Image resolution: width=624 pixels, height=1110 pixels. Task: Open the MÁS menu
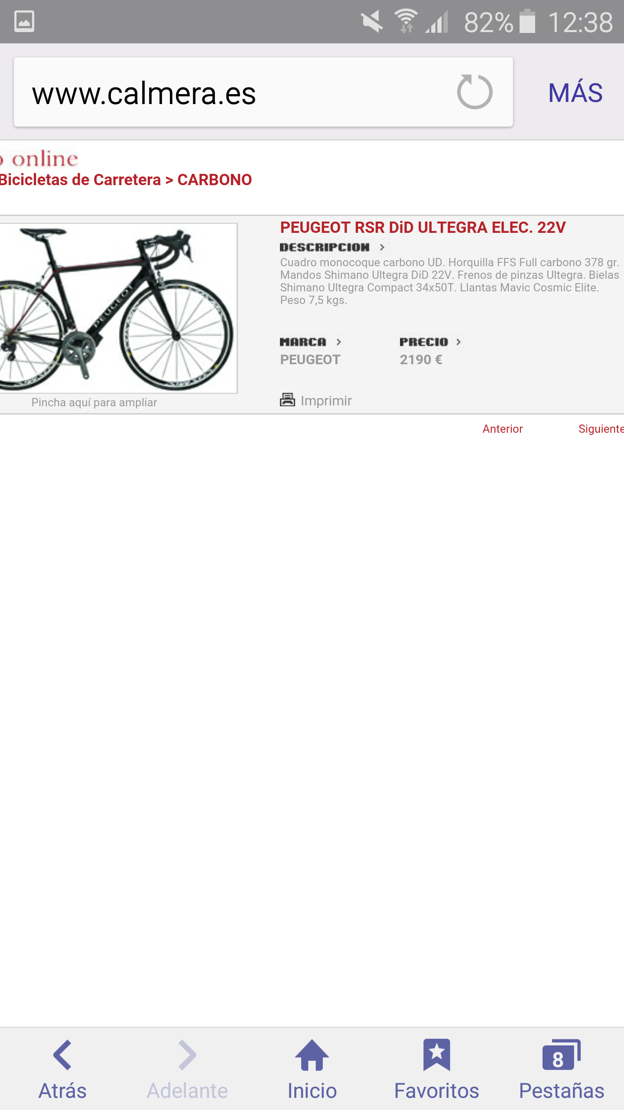click(x=575, y=92)
